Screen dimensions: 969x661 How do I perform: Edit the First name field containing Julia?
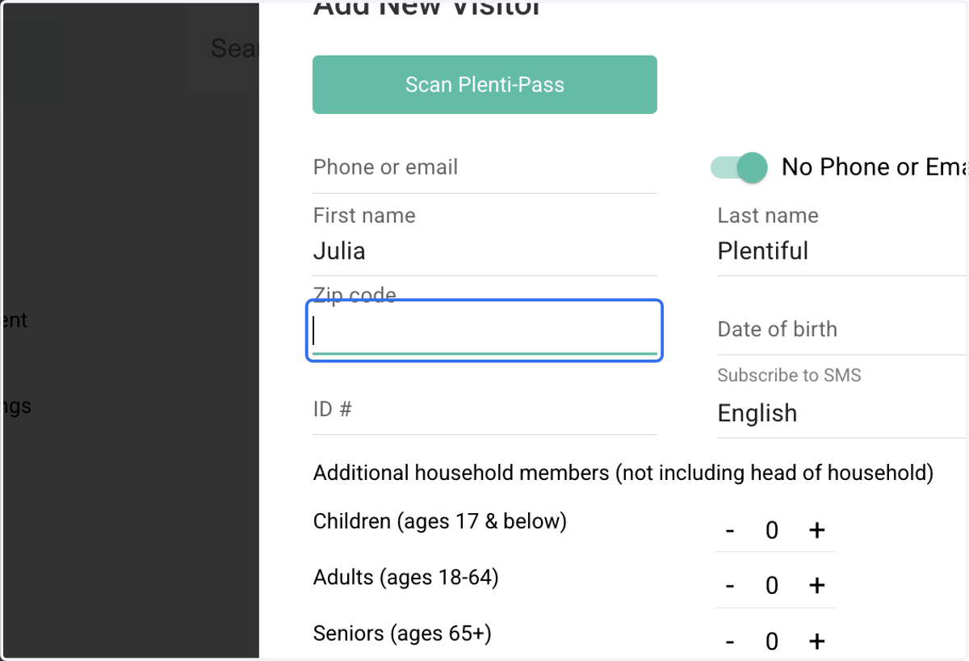click(484, 251)
